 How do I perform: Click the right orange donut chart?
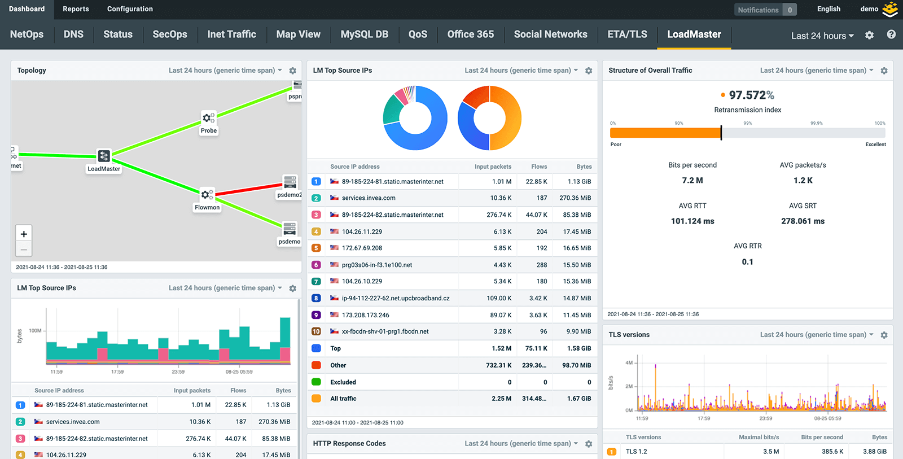click(490, 118)
